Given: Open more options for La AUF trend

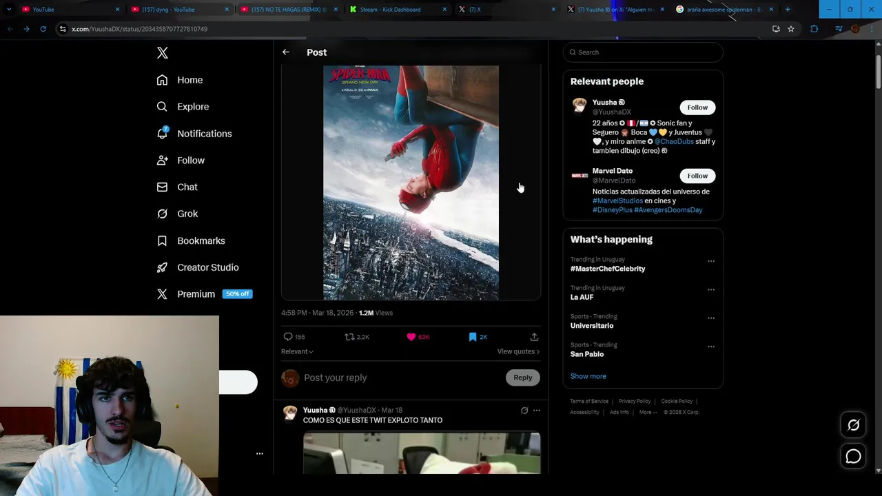Looking at the screenshot, I should click(711, 289).
